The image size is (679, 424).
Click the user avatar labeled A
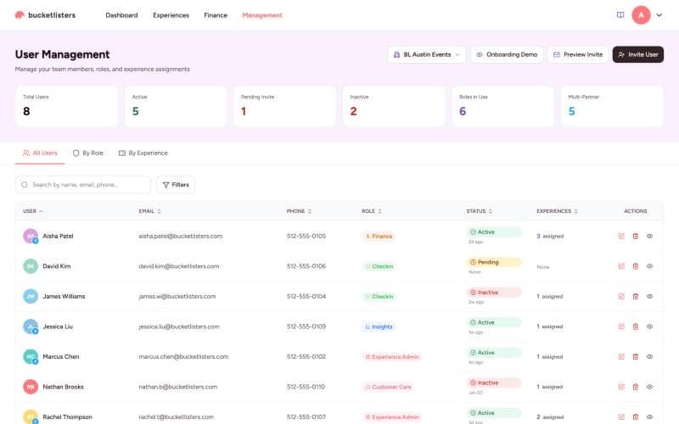tap(641, 15)
